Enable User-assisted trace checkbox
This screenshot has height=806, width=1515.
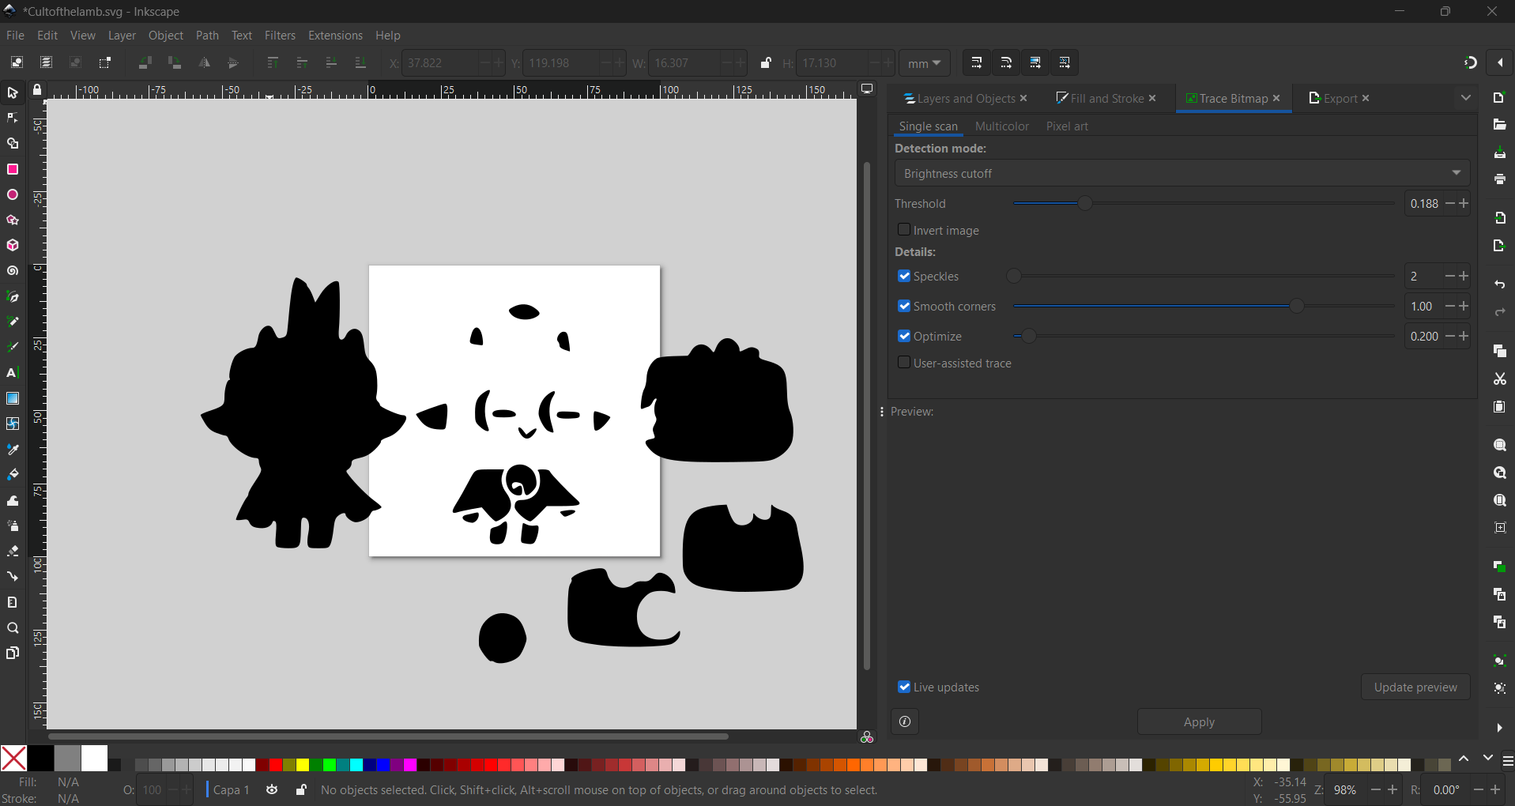tap(904, 362)
